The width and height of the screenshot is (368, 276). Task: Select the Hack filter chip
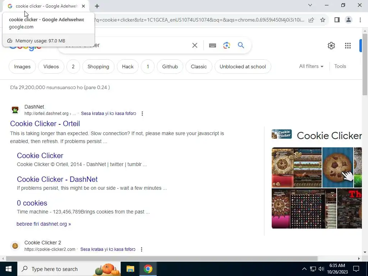point(128,66)
